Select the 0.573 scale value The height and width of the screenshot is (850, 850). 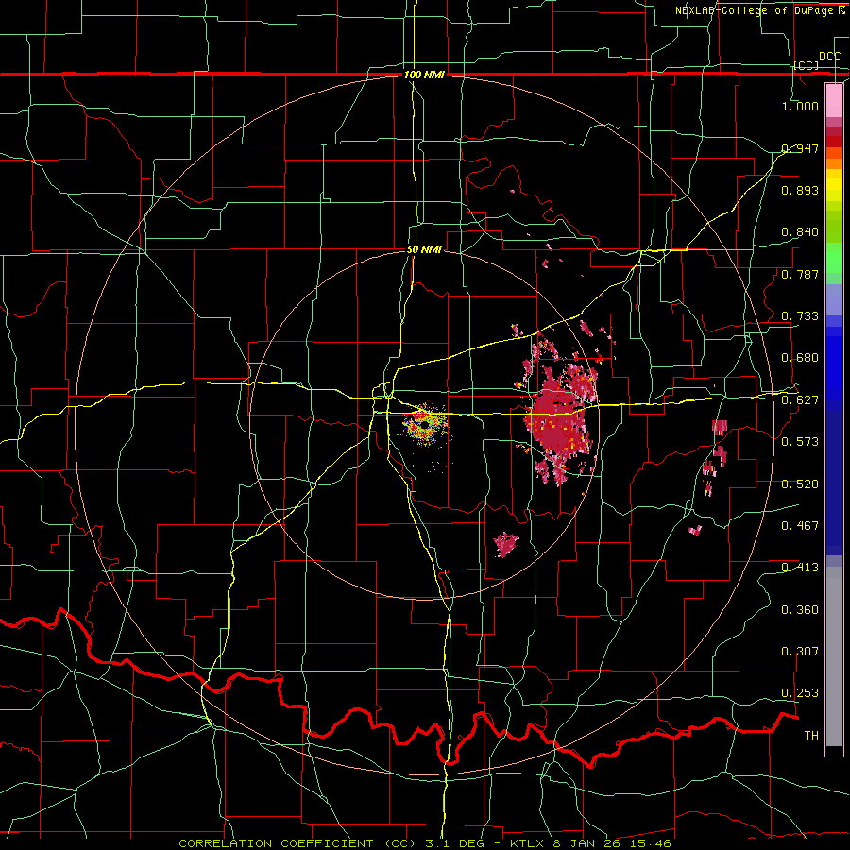pyautogui.click(x=800, y=442)
